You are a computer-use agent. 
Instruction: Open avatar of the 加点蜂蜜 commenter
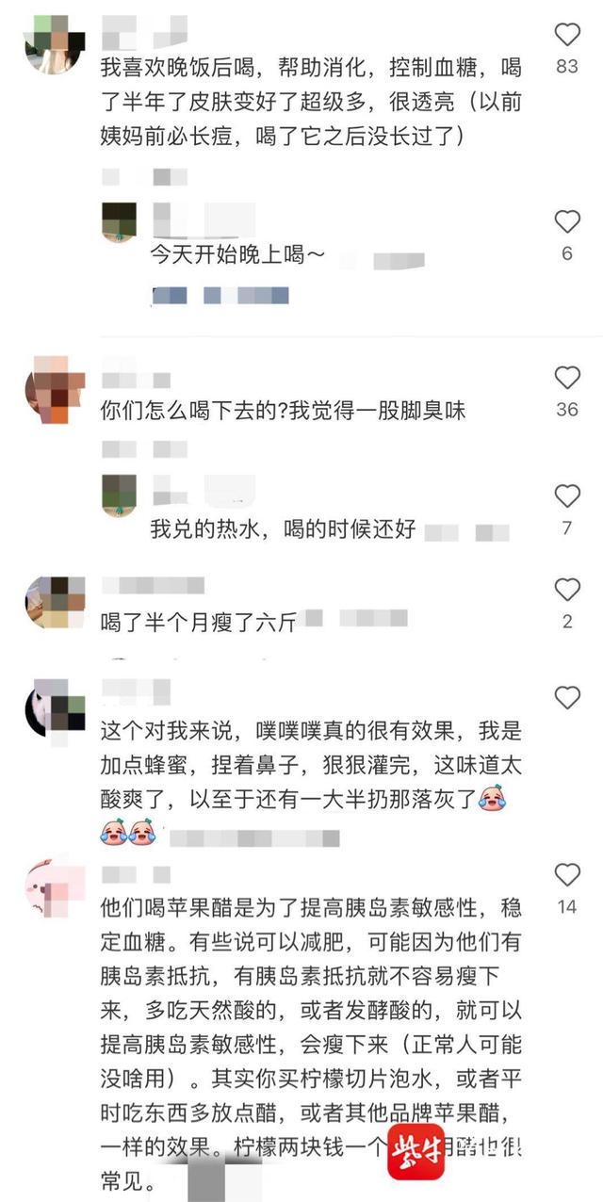(x=55, y=710)
